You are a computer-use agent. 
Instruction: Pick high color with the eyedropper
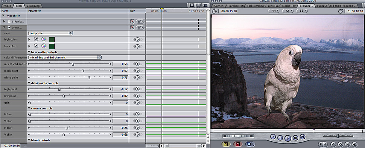click(x=36, y=39)
